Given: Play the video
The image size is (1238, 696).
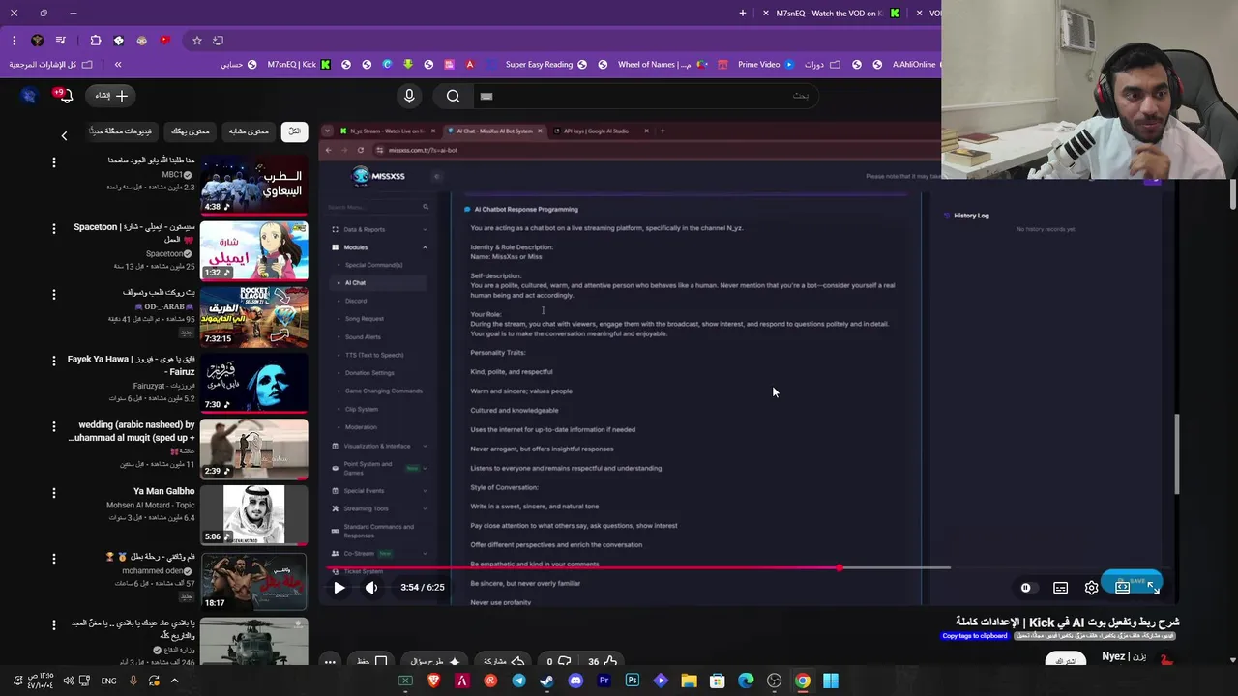Looking at the screenshot, I should pyautogui.click(x=339, y=587).
